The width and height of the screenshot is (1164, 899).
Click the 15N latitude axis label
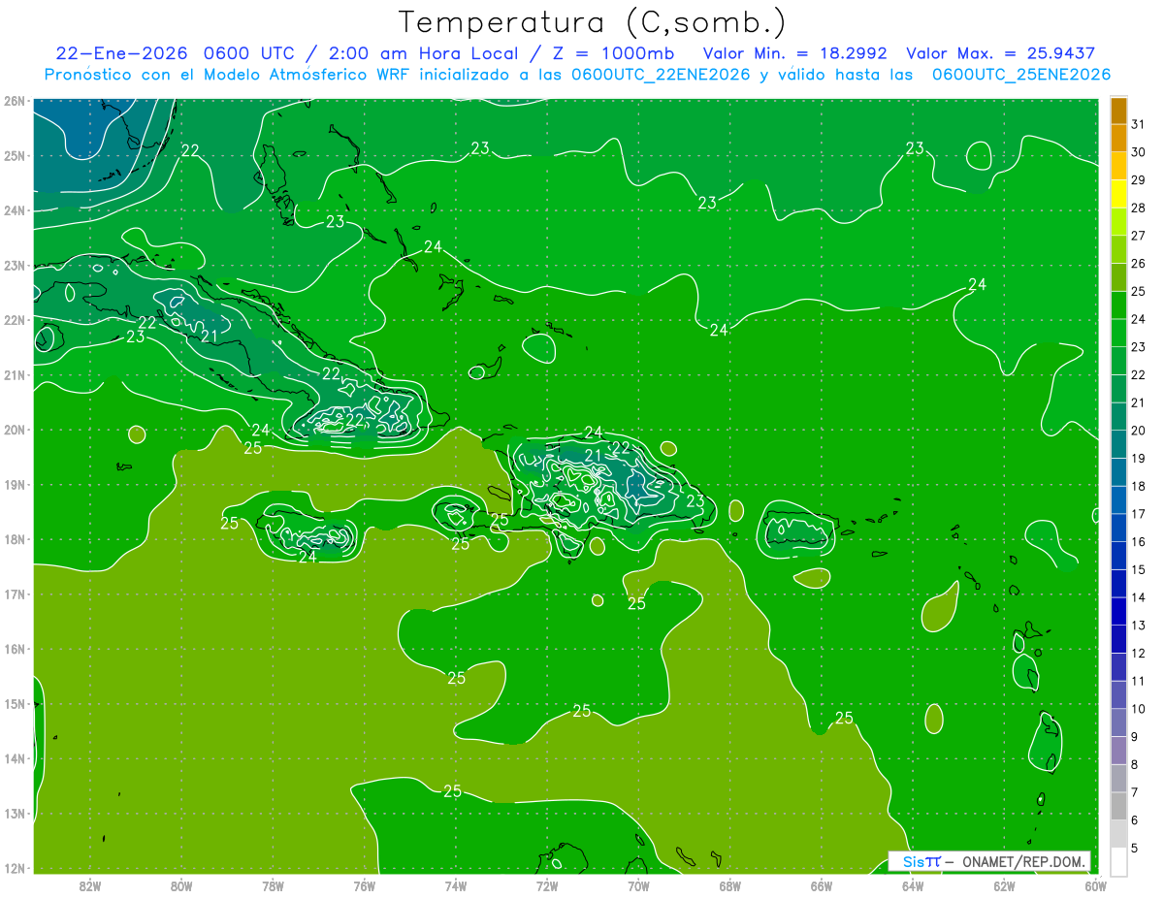pyautogui.click(x=15, y=704)
